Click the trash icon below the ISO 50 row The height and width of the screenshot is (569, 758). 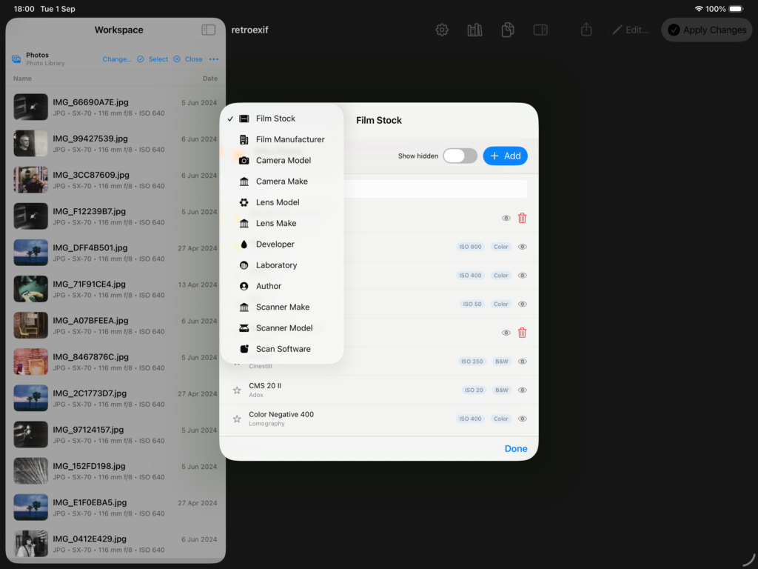pyautogui.click(x=522, y=333)
